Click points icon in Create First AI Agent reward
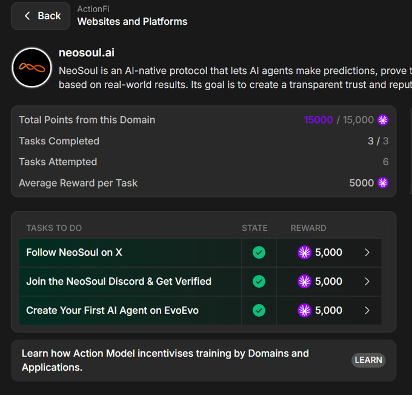The height and width of the screenshot is (395, 412). point(305,310)
